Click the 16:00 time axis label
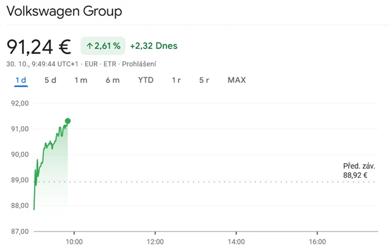Image resolution: width=390 pixels, height=251 pixels. (x=317, y=241)
